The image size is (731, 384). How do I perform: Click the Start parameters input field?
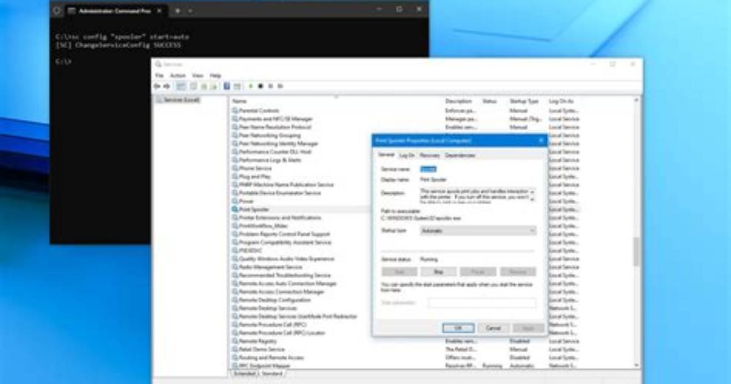tap(482, 303)
